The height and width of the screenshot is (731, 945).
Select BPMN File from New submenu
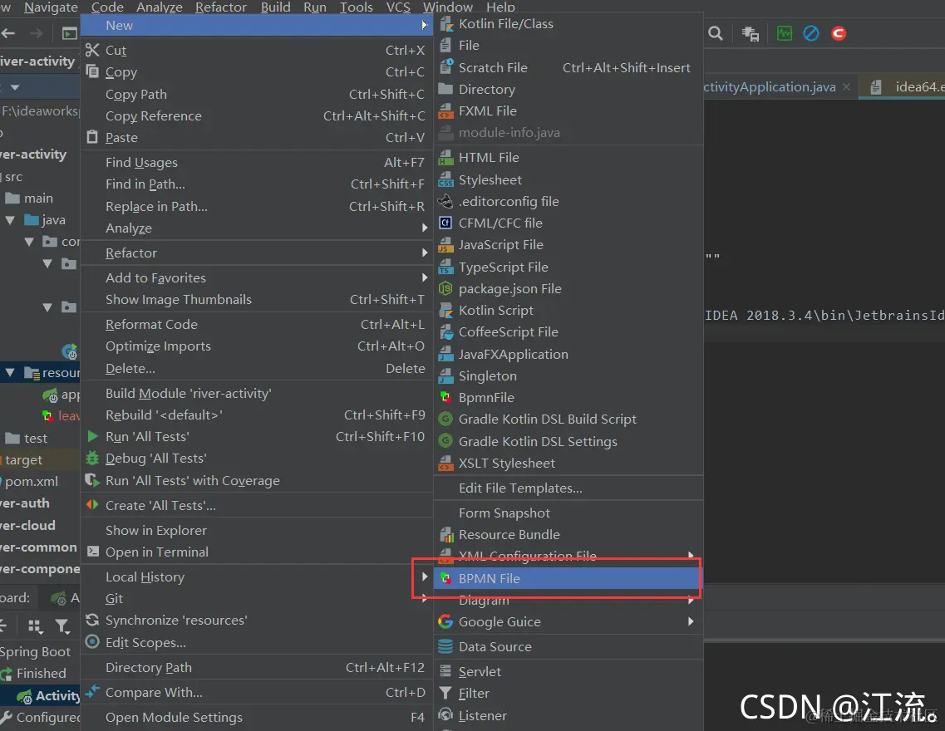pos(568,579)
